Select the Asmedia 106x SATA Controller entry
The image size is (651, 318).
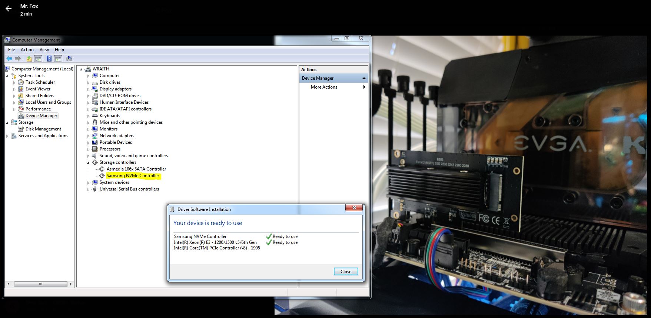(x=136, y=169)
